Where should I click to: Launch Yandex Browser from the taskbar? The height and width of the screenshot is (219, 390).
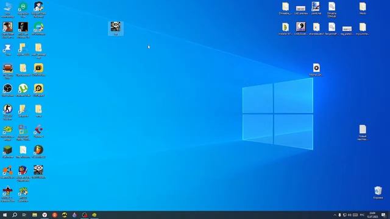tap(44, 215)
